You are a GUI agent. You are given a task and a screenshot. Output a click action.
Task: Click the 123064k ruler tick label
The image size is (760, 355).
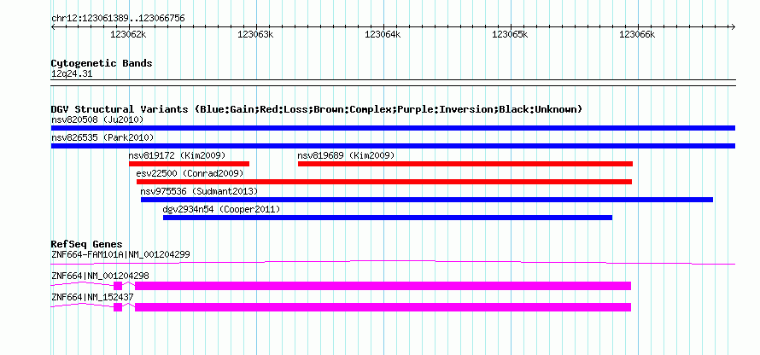[383, 34]
